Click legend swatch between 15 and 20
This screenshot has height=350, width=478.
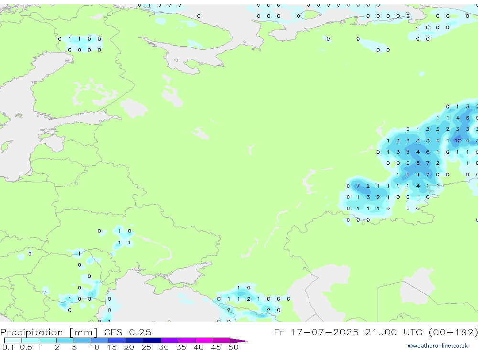coord(118,340)
